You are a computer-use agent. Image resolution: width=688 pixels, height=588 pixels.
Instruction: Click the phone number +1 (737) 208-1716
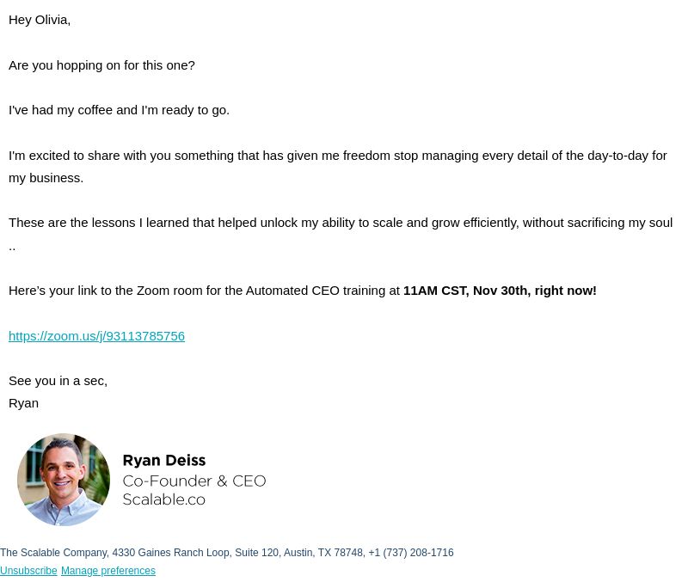[x=411, y=553]
